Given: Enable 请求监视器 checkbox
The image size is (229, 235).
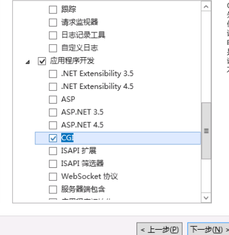Looking at the screenshot, I should (x=53, y=22).
